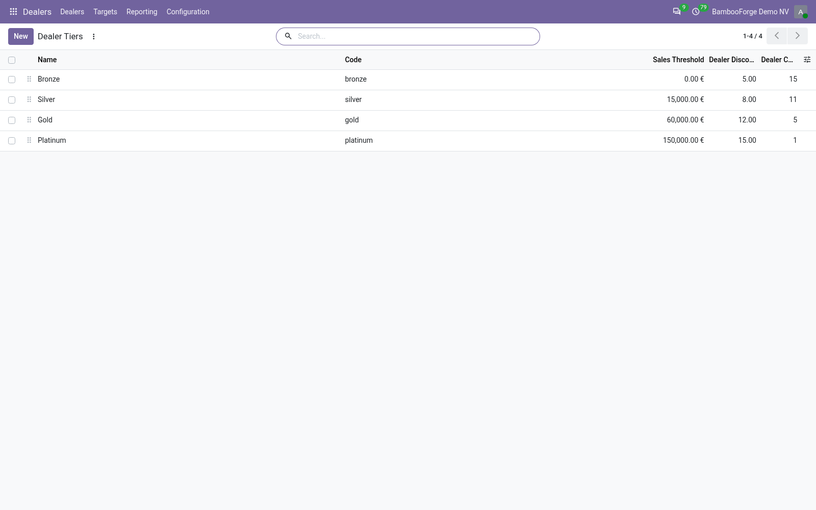Select the Platinum tier checkbox
The image size is (816, 510).
(x=12, y=141)
